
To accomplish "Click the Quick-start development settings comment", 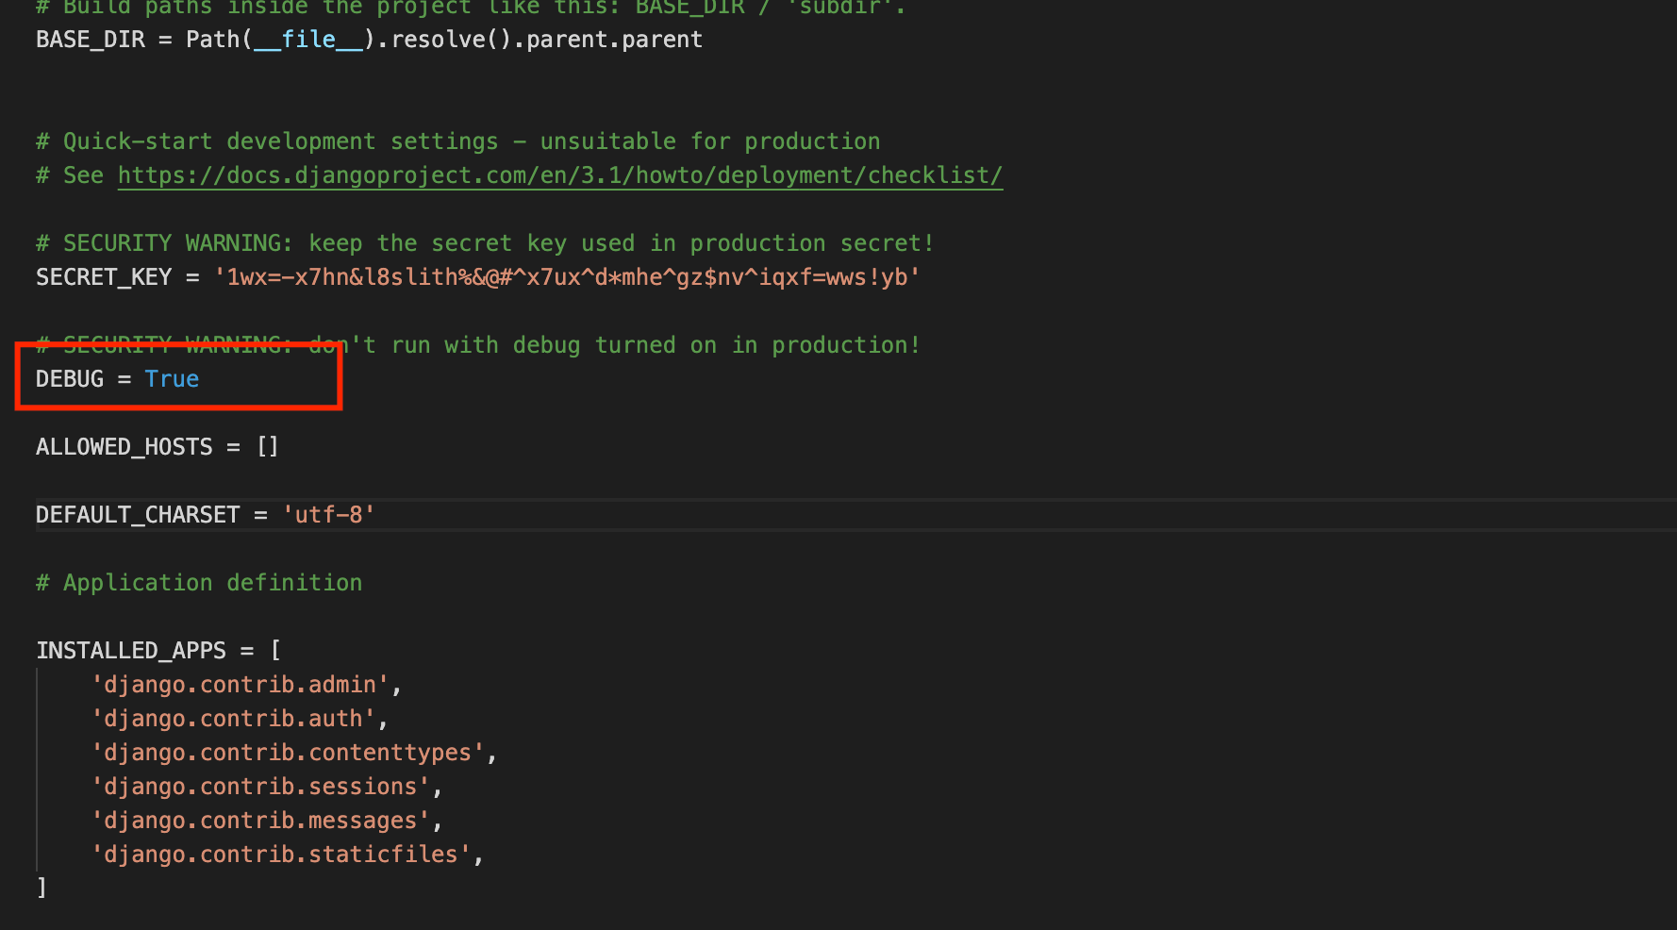I will [x=457, y=141].
